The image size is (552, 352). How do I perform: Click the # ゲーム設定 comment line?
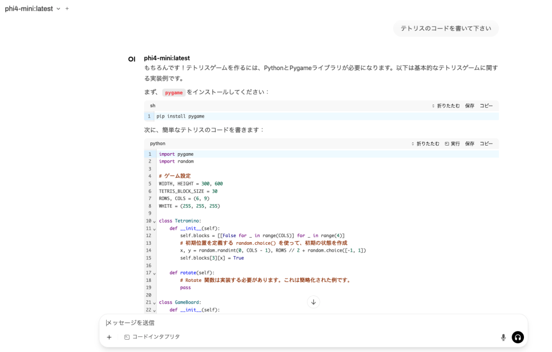(175, 176)
